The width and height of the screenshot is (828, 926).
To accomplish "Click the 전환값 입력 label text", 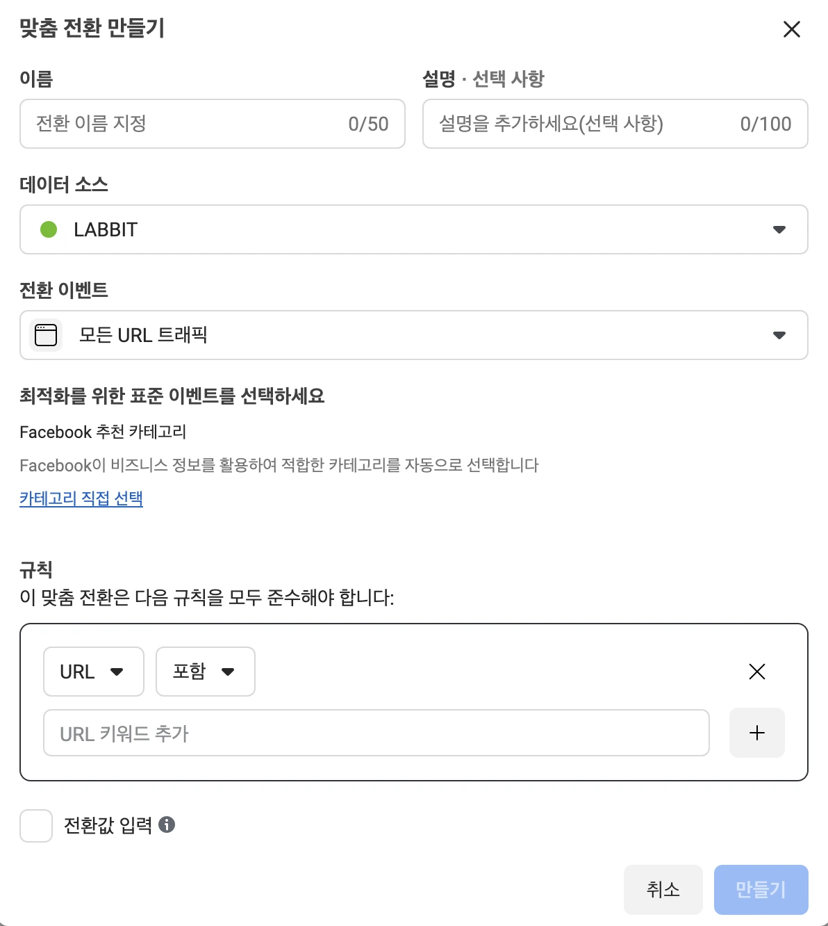I will coord(108,825).
